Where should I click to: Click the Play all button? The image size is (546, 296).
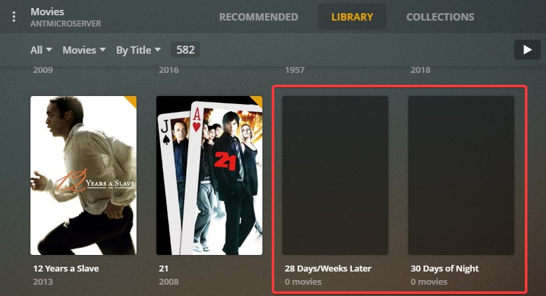[527, 50]
